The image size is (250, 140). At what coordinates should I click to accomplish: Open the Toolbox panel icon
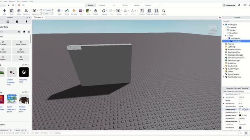coord(157,12)
